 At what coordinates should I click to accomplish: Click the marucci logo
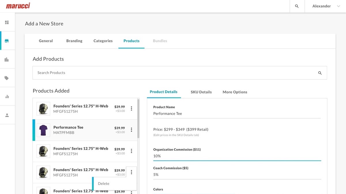click(18, 5)
